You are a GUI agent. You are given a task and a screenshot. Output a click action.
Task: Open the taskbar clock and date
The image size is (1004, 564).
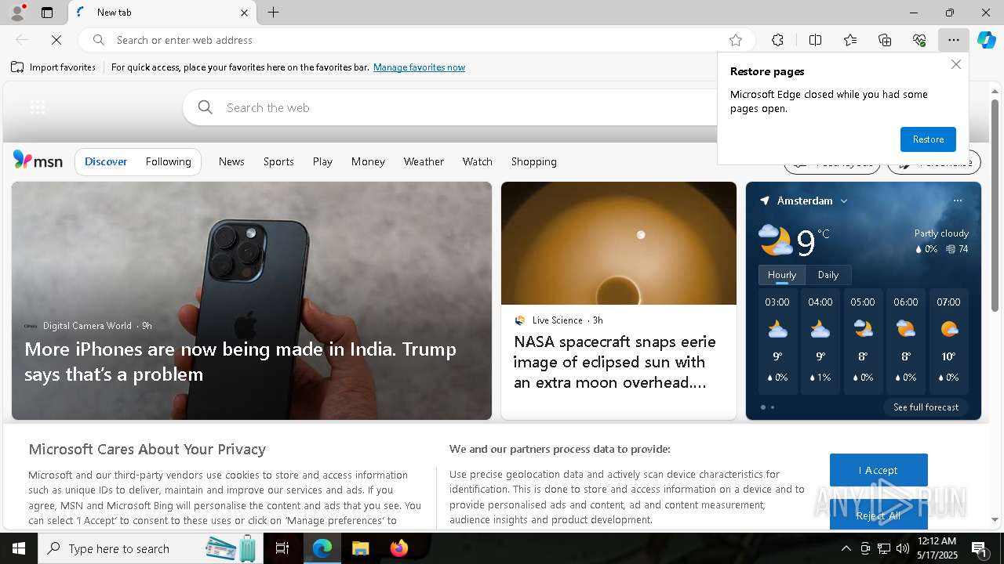click(937, 548)
